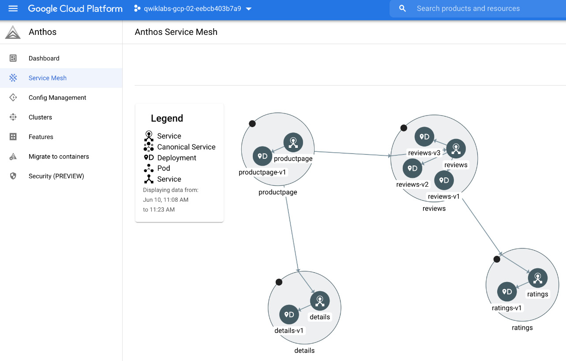Click the Google Cloud Platform logo text

click(x=75, y=9)
